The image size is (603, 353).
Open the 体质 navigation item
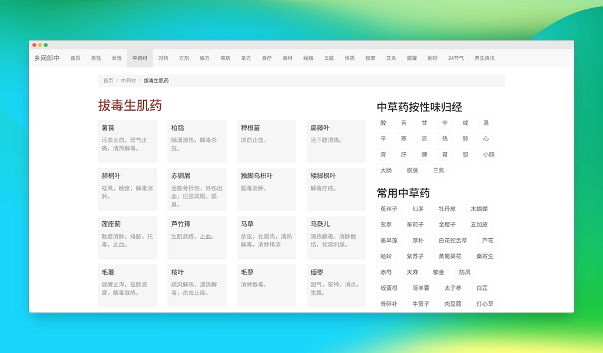(x=350, y=58)
